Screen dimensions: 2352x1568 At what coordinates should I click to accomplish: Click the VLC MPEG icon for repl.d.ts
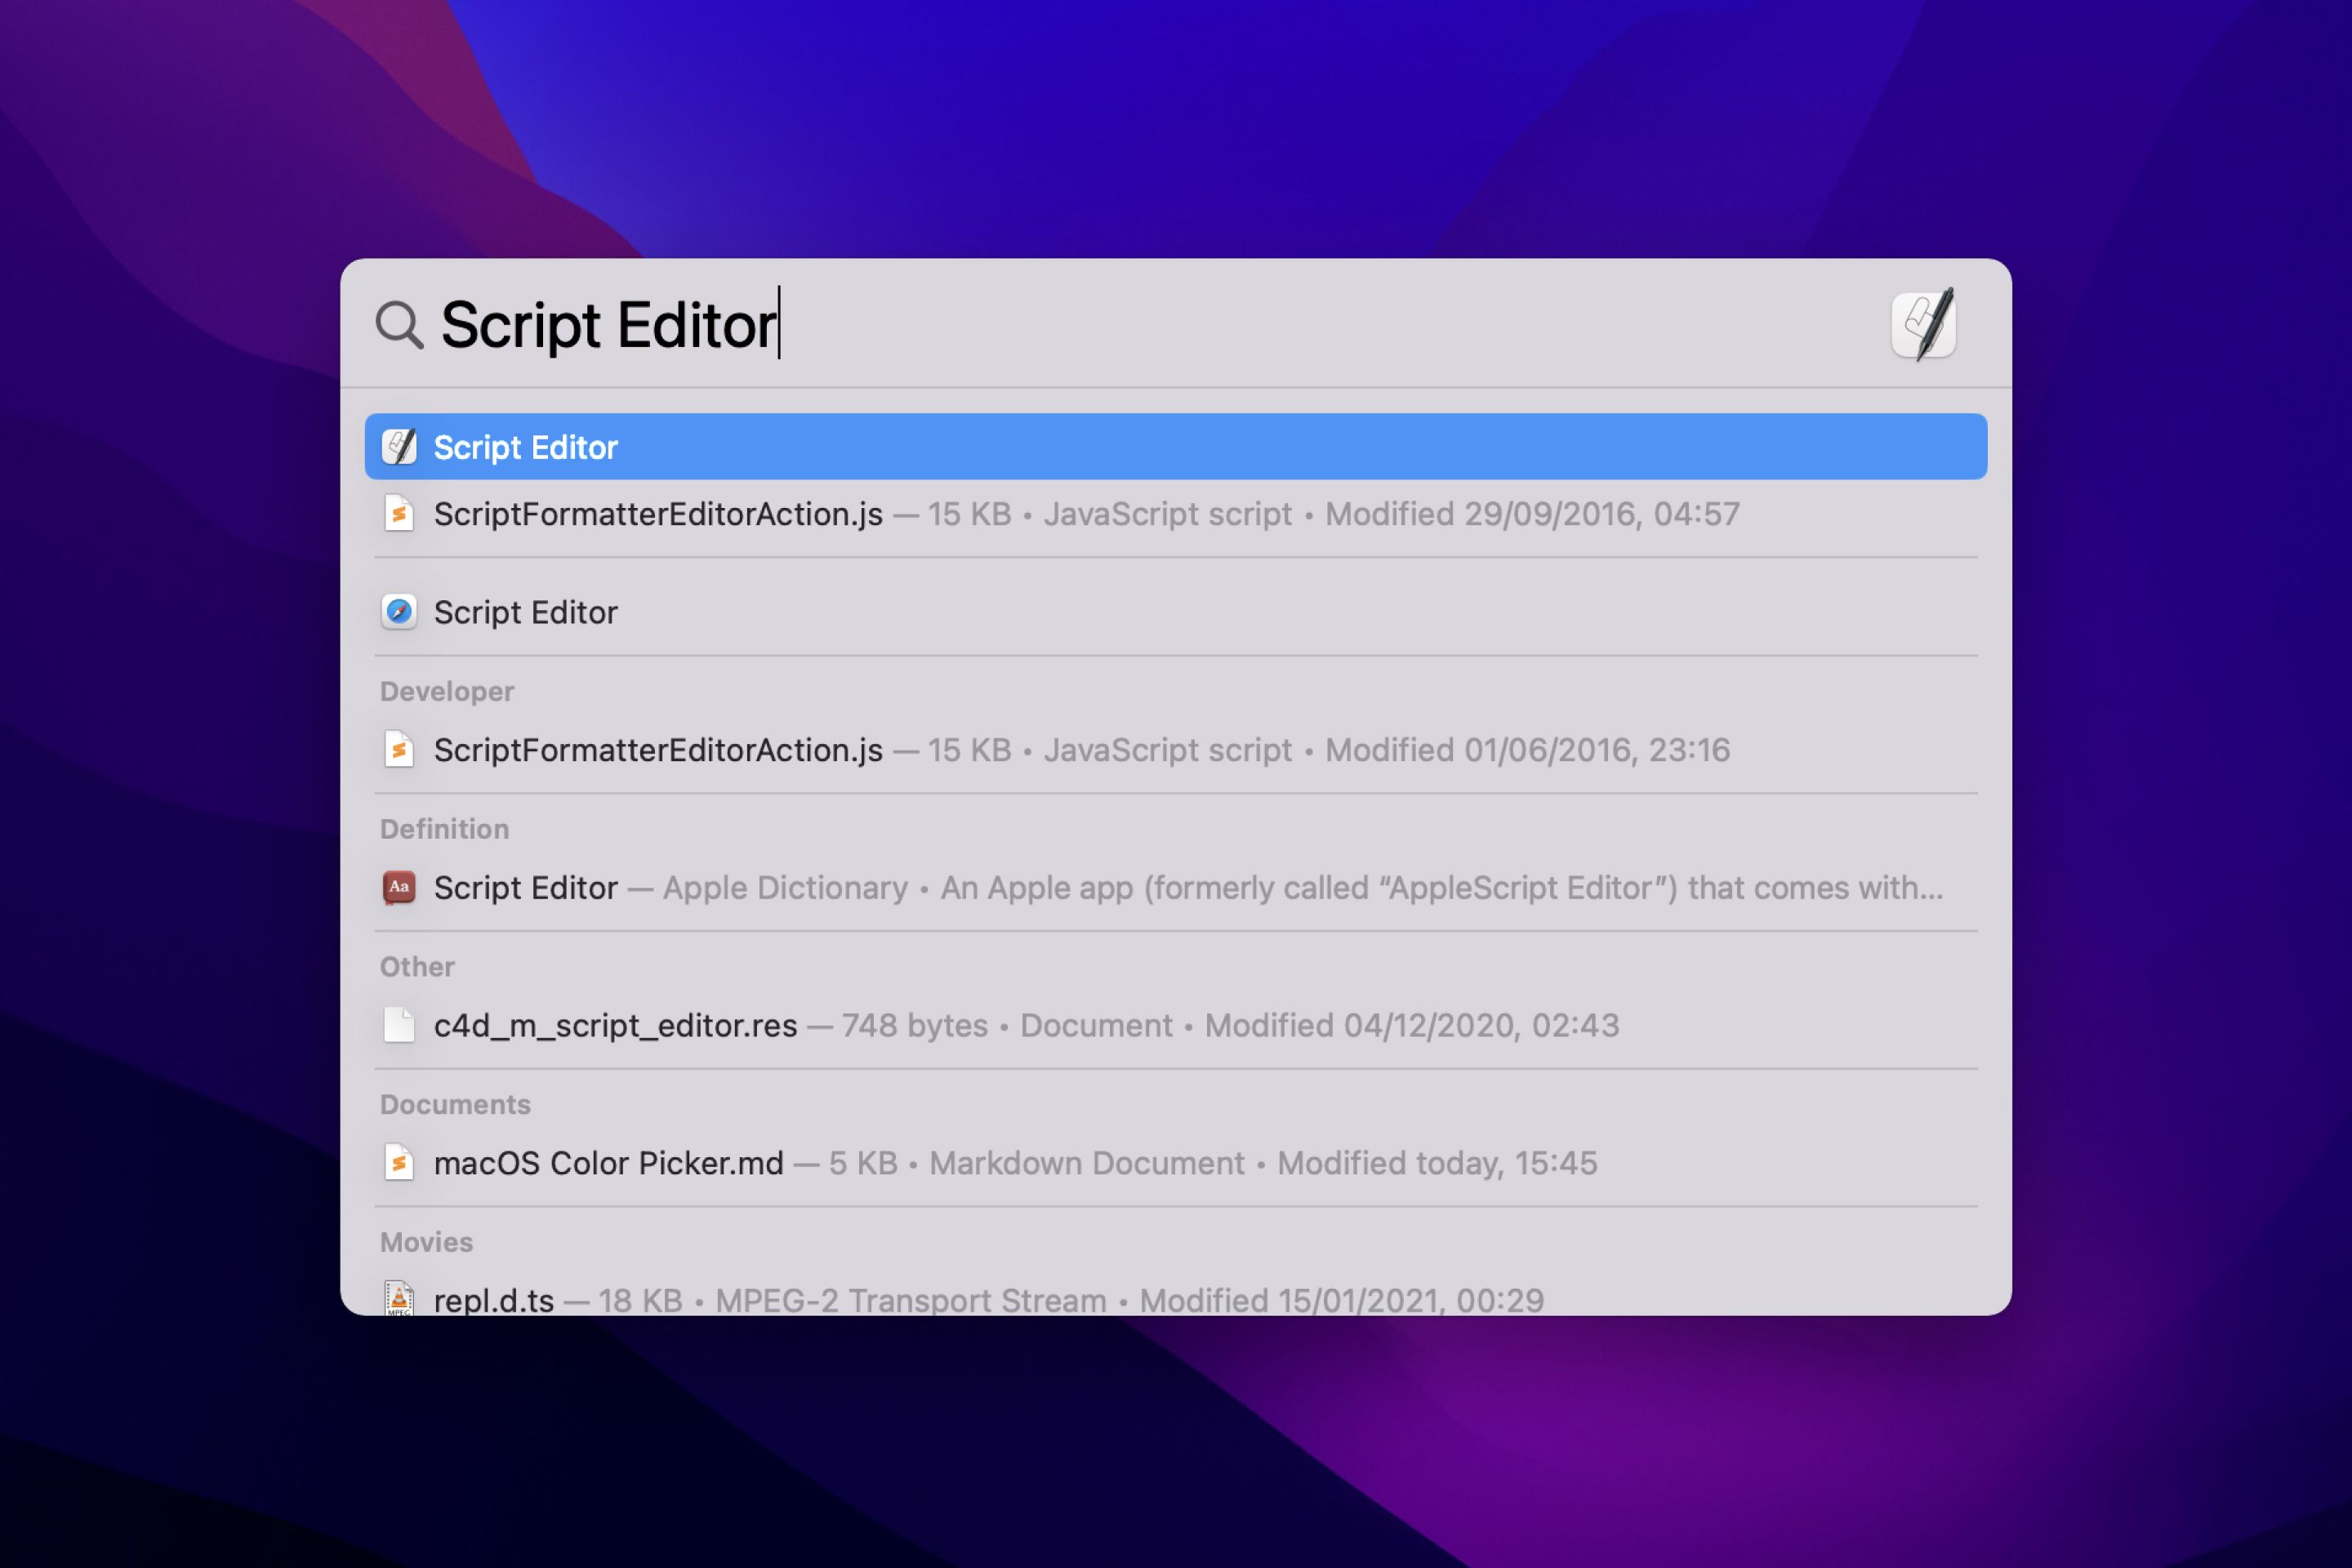tap(399, 1298)
